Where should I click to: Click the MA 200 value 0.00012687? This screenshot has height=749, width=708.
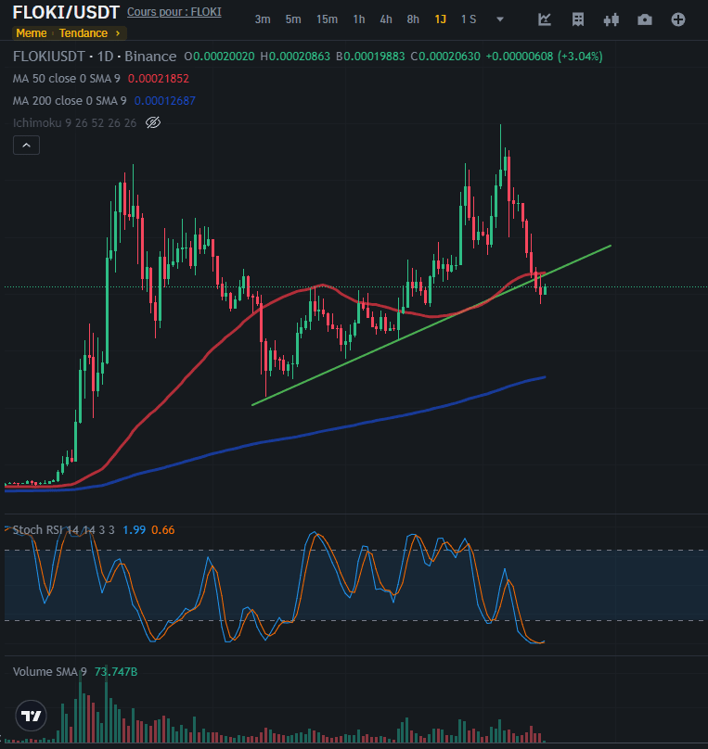pos(165,101)
